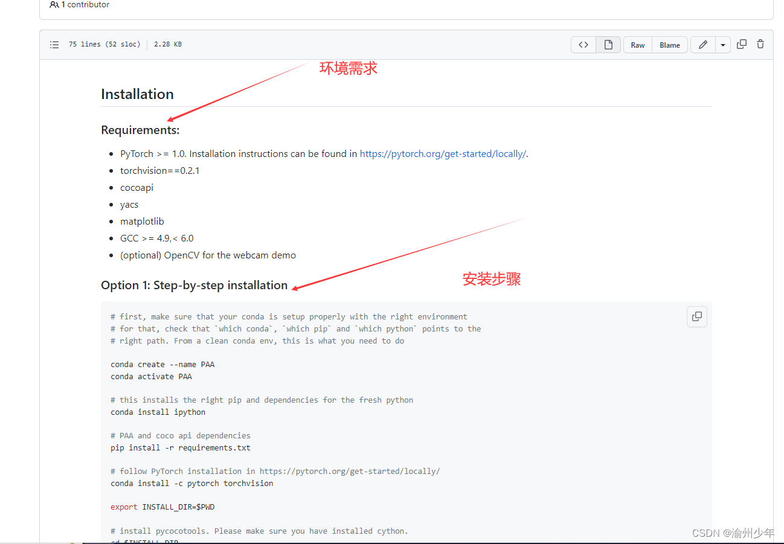
Task: Switch to the Blame view
Action: click(669, 44)
